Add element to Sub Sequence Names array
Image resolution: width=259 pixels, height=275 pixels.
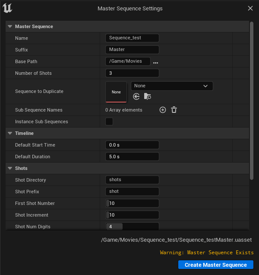(x=163, y=110)
